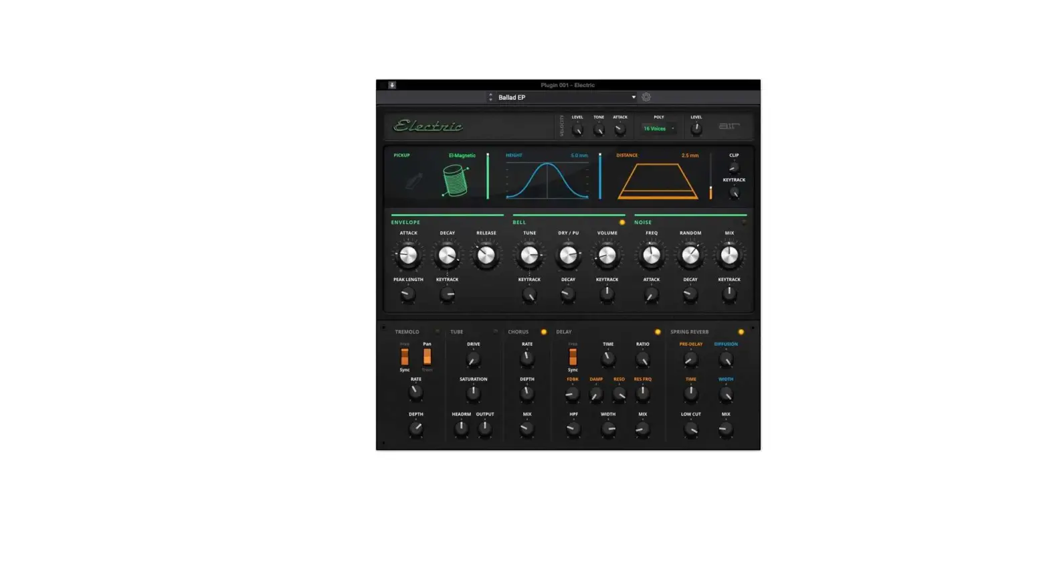Click the Chorus Rate knob
This screenshot has height=578, width=1049.
coord(527,359)
